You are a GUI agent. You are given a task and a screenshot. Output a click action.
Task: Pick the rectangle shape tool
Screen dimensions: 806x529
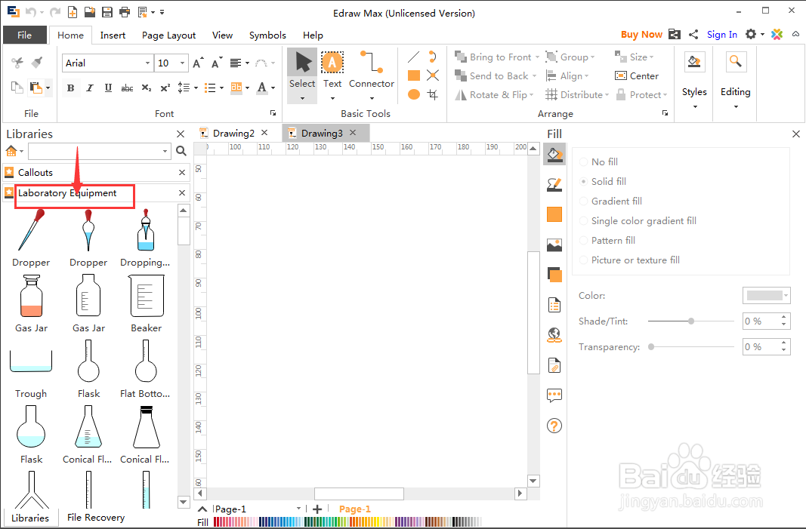414,75
